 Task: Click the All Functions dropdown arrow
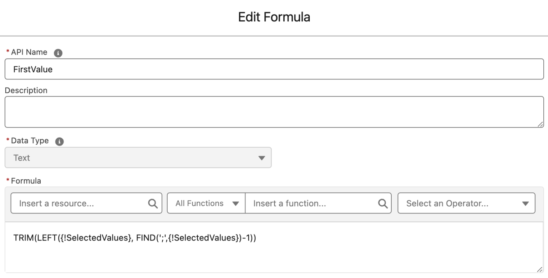[234, 203]
